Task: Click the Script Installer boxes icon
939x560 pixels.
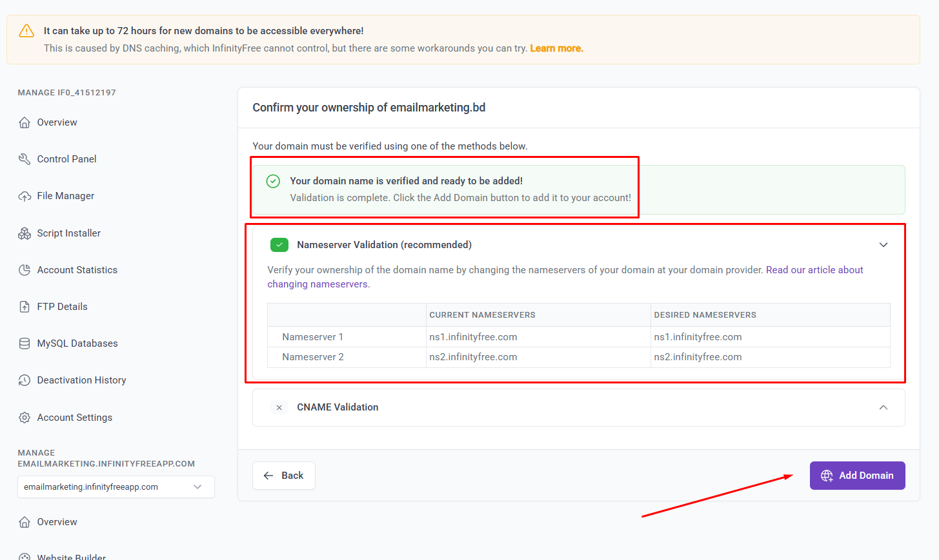Action: click(25, 233)
